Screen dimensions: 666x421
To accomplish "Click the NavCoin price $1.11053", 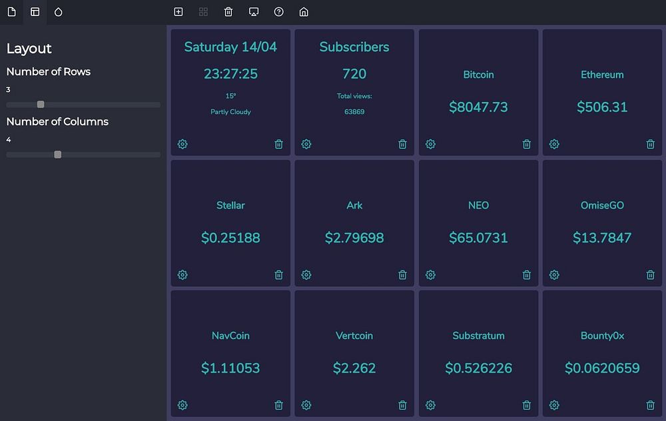I will (x=230, y=368).
